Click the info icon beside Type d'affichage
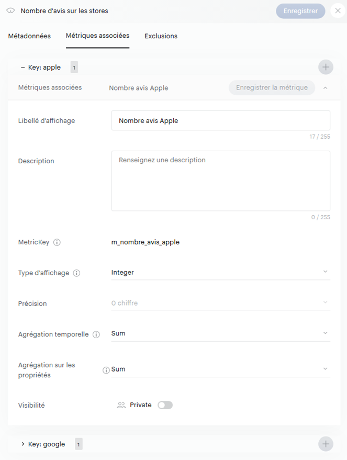Viewport: 347px width, 460px height. (x=76, y=273)
